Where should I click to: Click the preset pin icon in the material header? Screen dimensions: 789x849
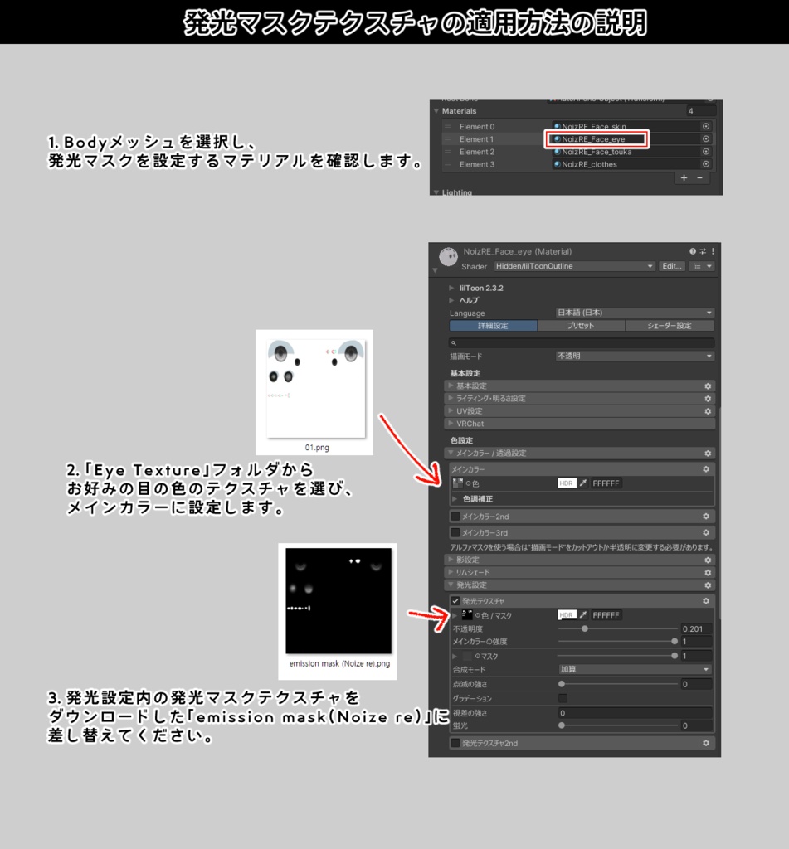click(x=703, y=250)
